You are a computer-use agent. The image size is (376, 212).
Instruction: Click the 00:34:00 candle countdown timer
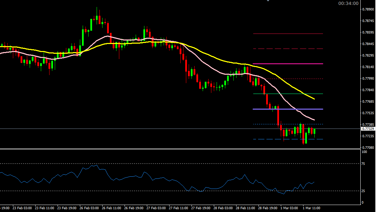pyautogui.click(x=348, y=3)
